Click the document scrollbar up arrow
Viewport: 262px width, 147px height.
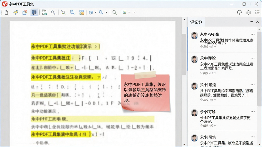(x=184, y=20)
